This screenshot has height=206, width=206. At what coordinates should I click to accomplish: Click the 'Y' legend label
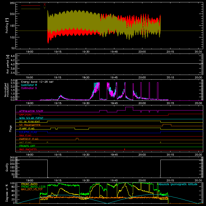pos(45,8)
